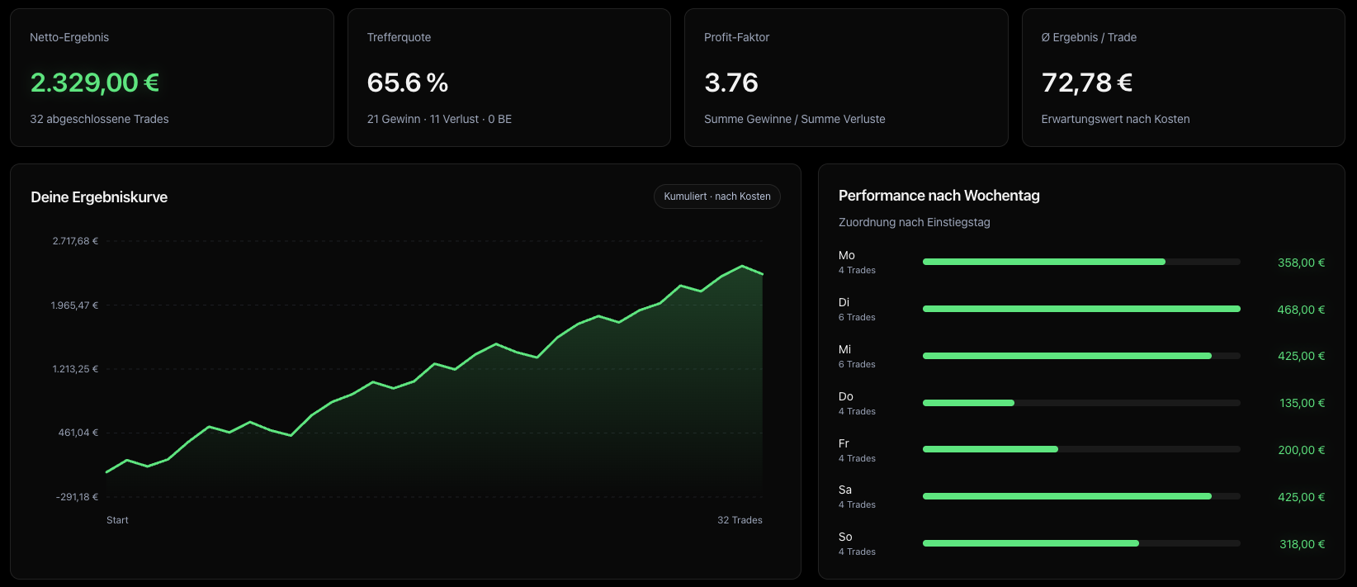
Task: Click the 1.213,25 € axis label
Action: (75, 369)
